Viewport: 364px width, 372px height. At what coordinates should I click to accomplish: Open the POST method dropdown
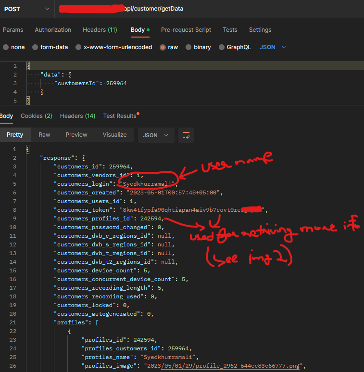pyautogui.click(x=27, y=9)
